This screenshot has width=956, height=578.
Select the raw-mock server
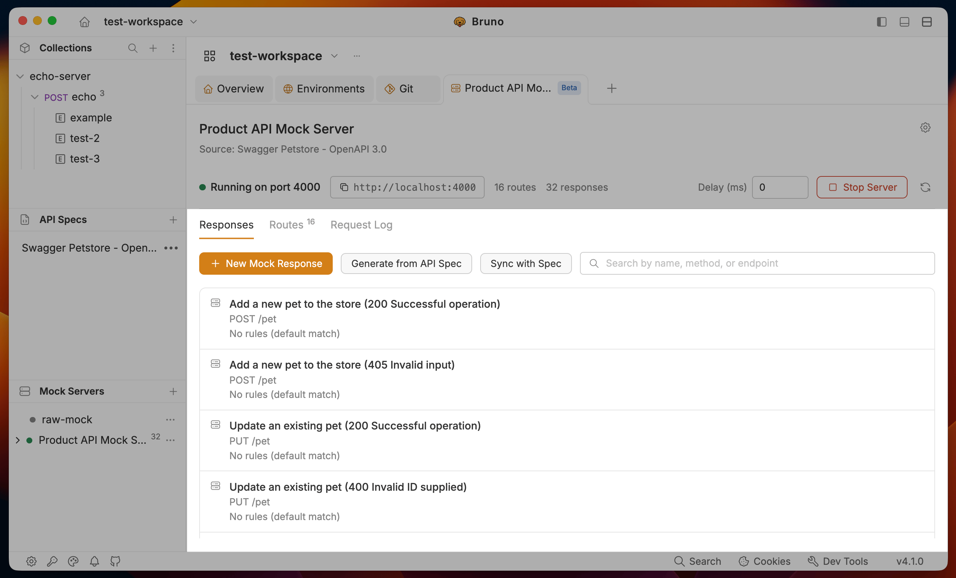click(x=67, y=420)
